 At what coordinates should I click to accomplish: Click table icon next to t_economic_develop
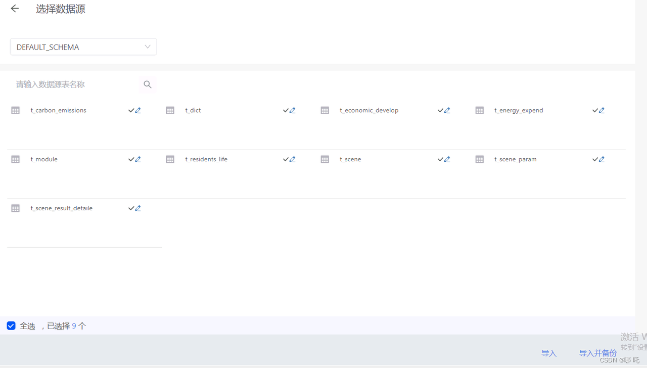coord(325,110)
